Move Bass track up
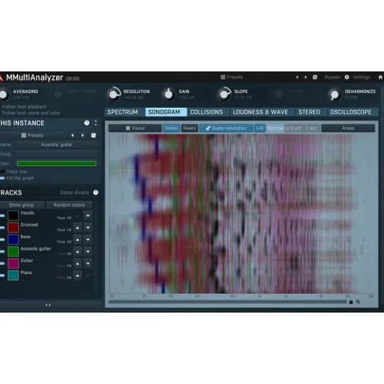Image resolution: width=384 pixels, height=384 pixels. point(77,240)
